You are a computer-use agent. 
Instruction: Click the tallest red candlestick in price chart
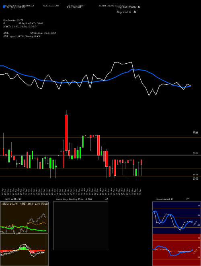pos(66,133)
